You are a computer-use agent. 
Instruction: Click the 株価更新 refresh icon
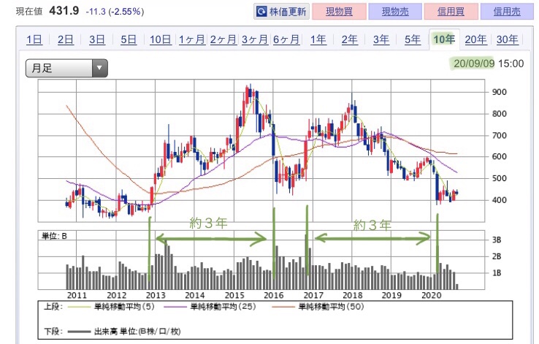[x=261, y=12]
